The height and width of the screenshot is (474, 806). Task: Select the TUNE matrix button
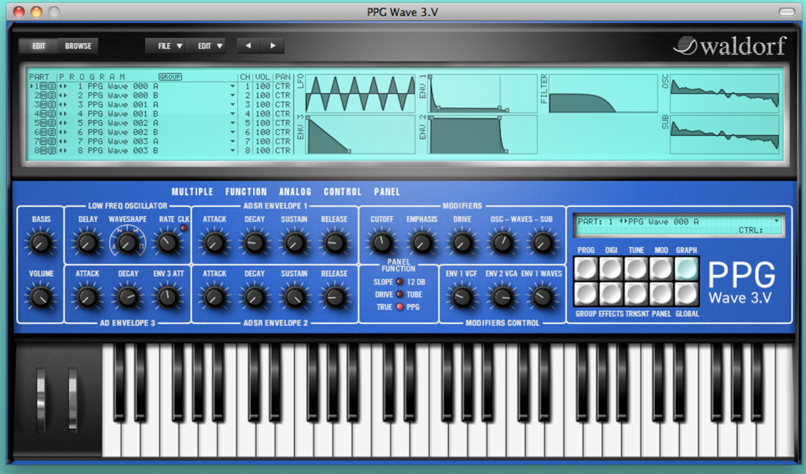tap(636, 268)
